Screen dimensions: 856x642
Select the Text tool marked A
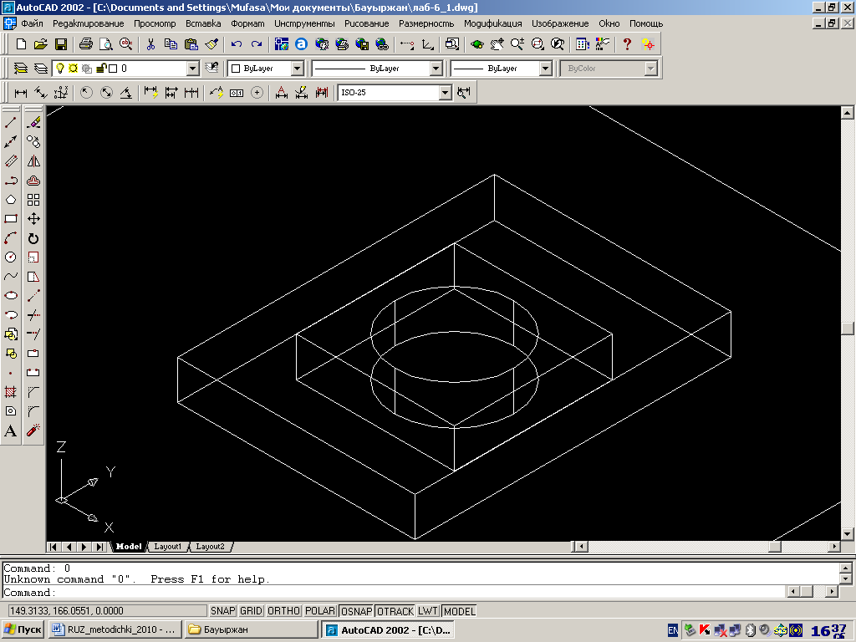tap(11, 431)
